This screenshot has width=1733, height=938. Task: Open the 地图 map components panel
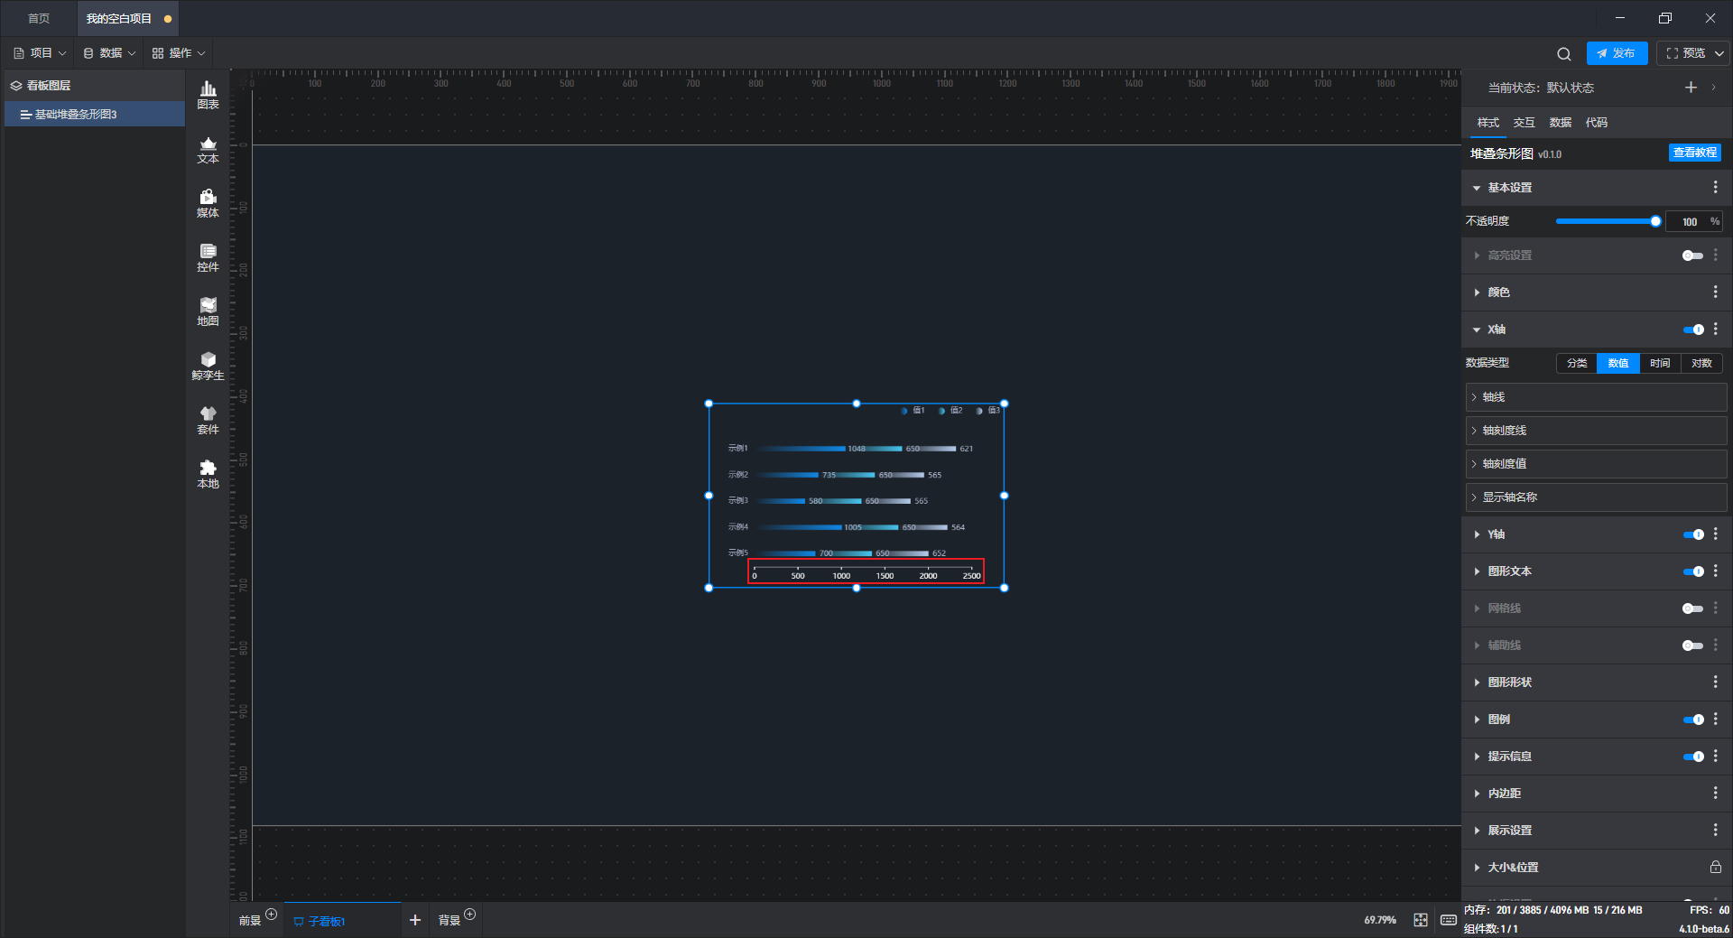(x=208, y=312)
